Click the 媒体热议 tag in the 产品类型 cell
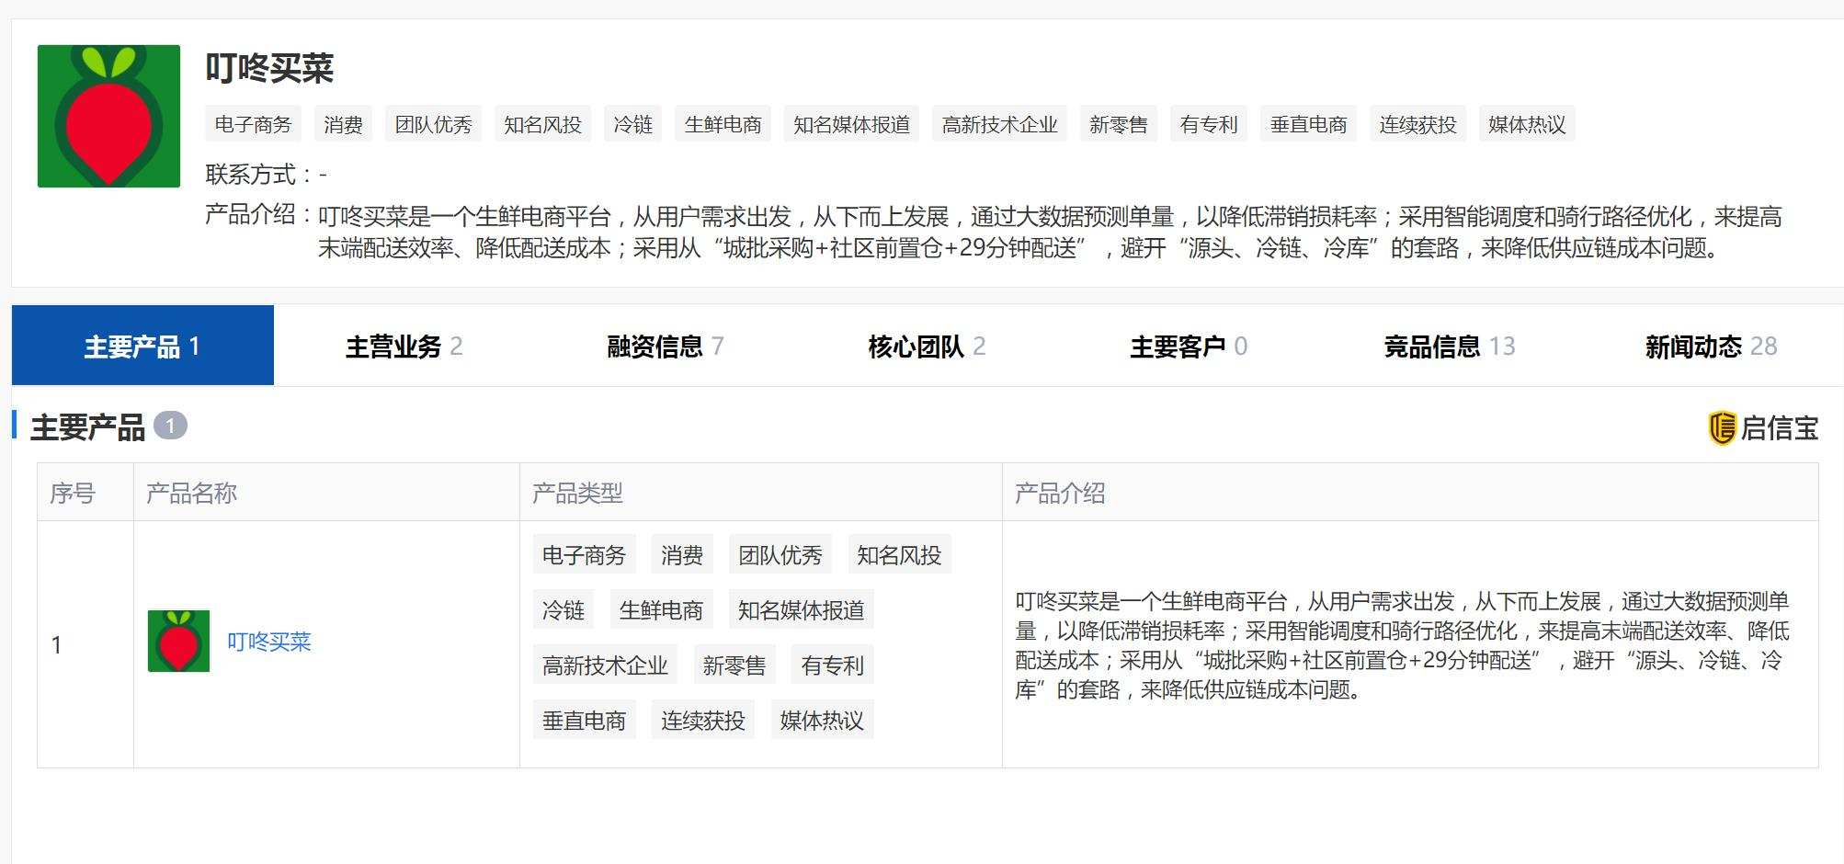Viewport: 1844px width, 864px height. pyautogui.click(x=822, y=721)
